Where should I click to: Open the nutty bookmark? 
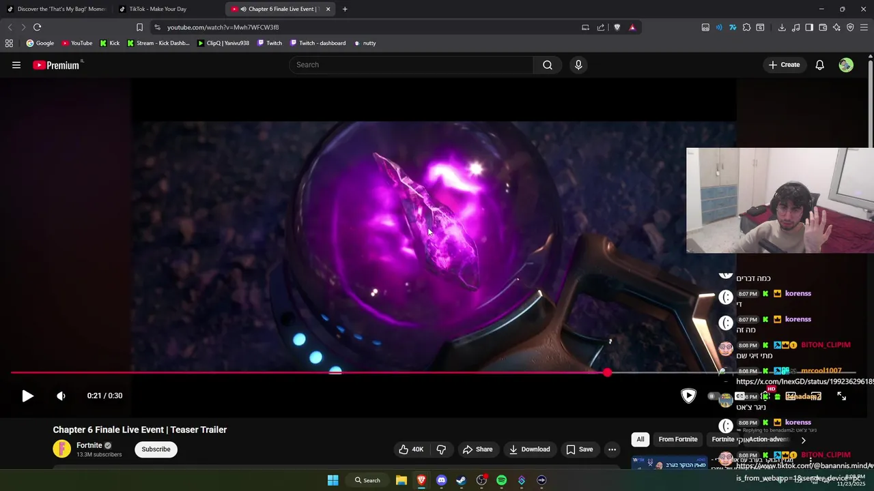point(365,43)
